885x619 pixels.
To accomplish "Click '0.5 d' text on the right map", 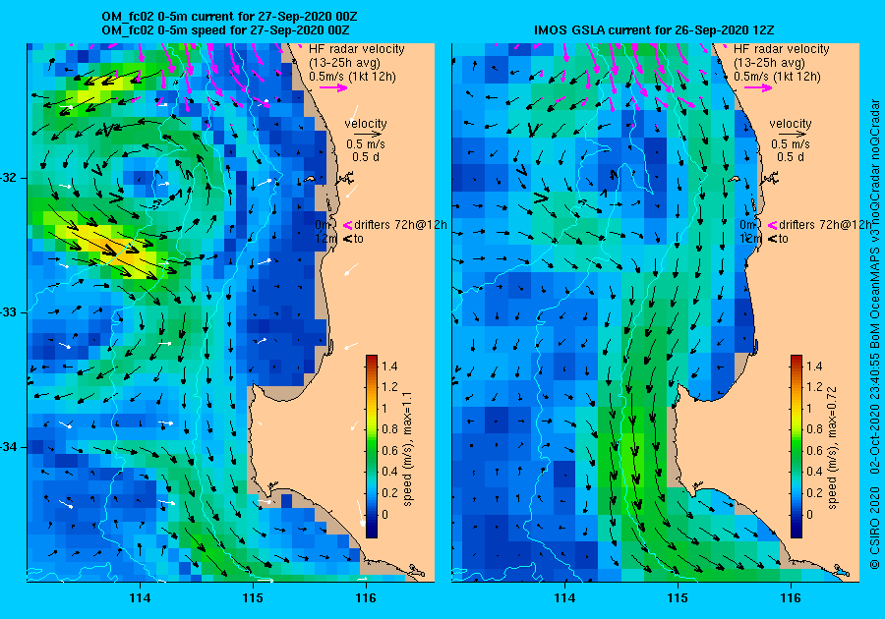I will pos(791,157).
